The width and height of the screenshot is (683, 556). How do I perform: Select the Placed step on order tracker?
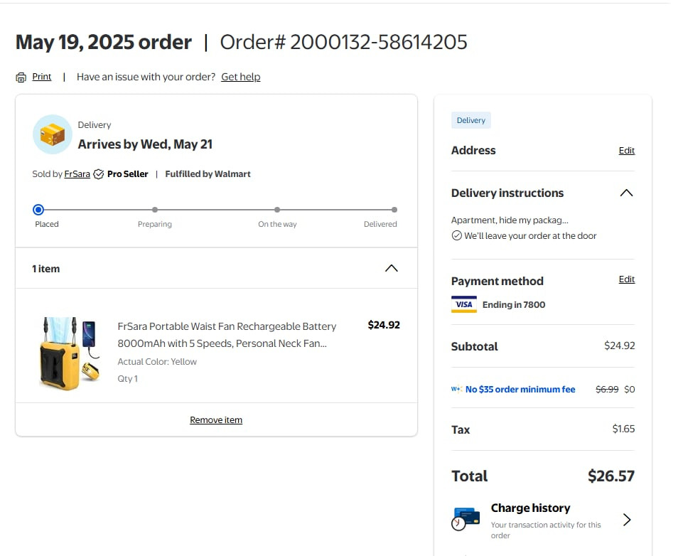38,210
